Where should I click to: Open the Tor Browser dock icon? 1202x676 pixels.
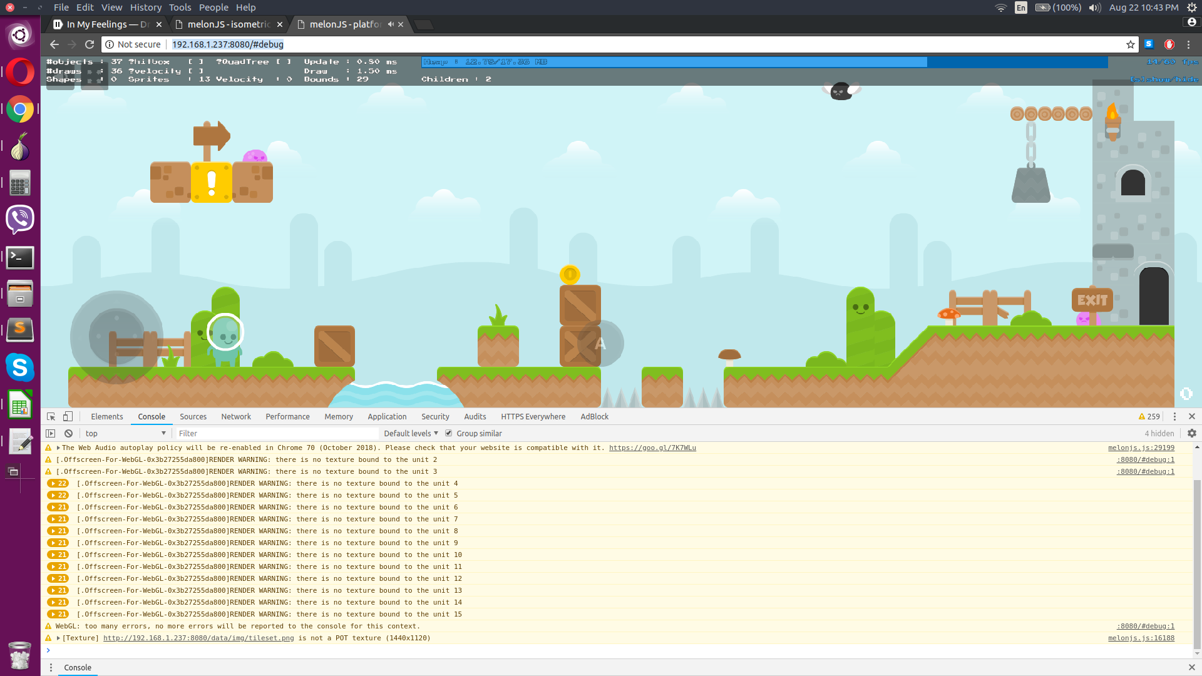[x=20, y=146]
